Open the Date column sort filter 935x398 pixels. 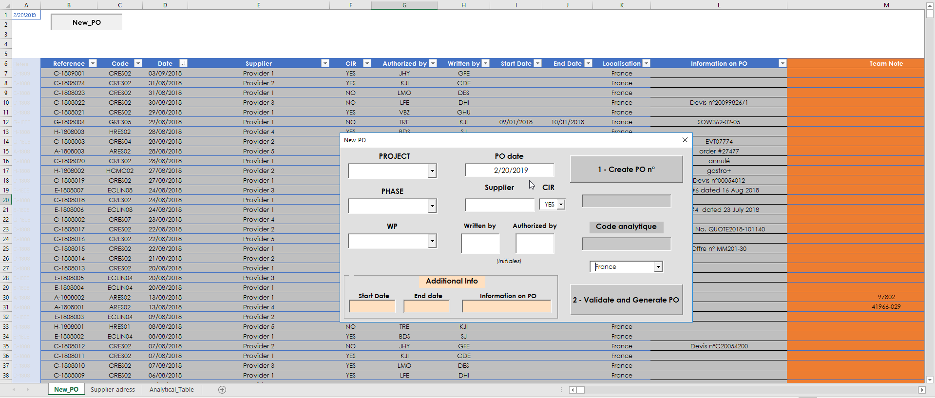tap(183, 63)
